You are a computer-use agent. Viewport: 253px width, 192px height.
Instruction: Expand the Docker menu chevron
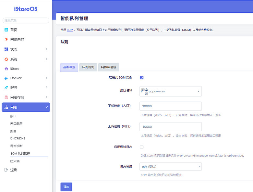click(47, 78)
